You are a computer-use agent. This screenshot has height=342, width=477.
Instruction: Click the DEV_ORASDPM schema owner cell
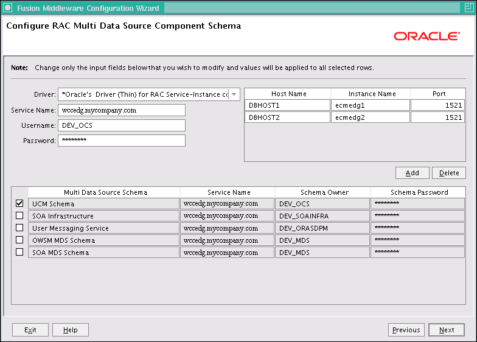click(322, 228)
